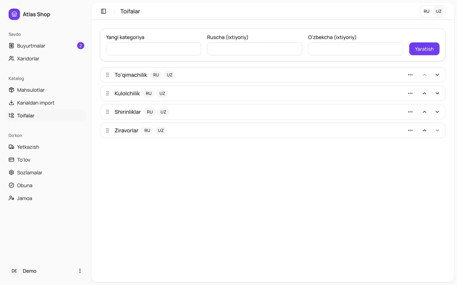
Task: Click the UZ tag on Ziravorlar
Action: [161, 131]
